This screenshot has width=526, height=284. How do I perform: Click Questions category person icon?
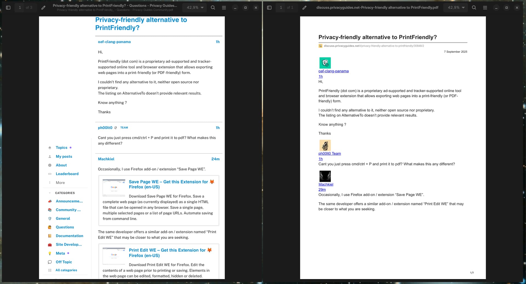tap(50, 227)
